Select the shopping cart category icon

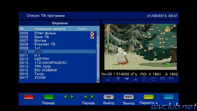click(127, 80)
